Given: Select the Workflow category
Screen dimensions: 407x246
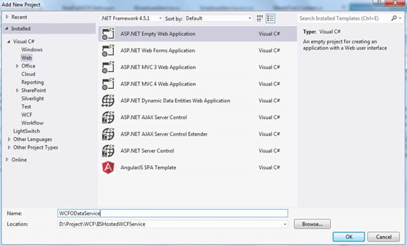Looking at the screenshot, I should tap(32, 123).
